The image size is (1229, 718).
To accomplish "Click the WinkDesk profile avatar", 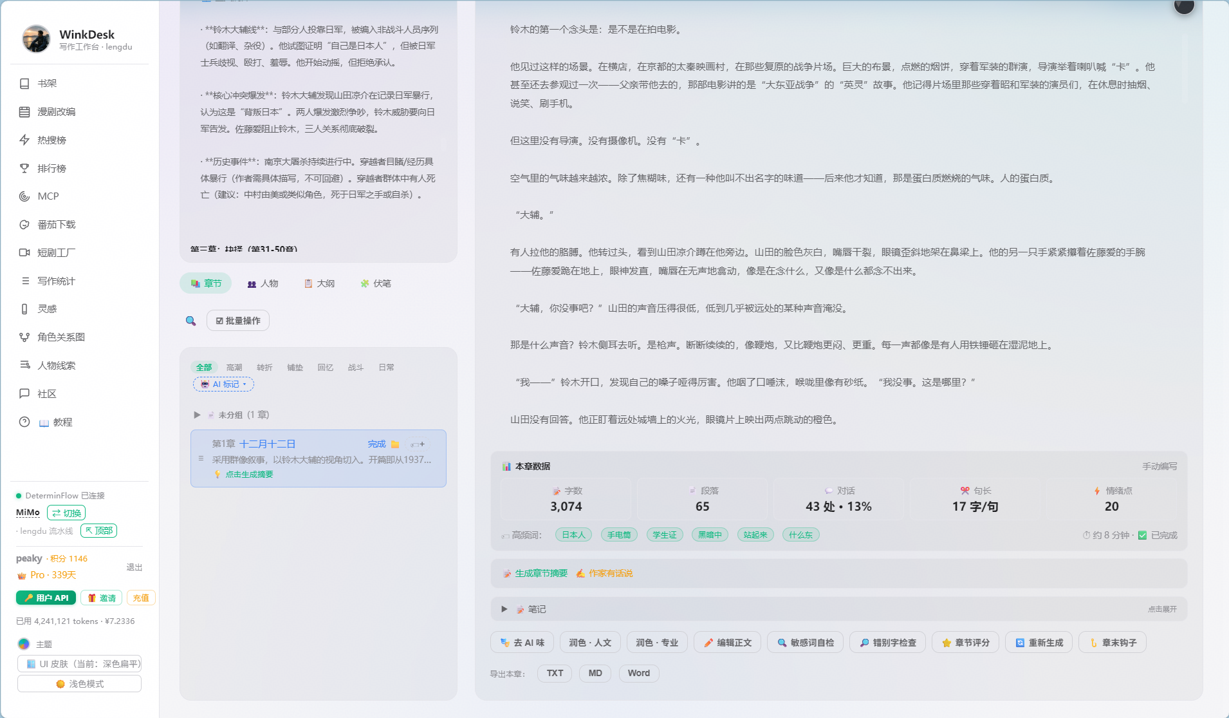I will 36,39.
